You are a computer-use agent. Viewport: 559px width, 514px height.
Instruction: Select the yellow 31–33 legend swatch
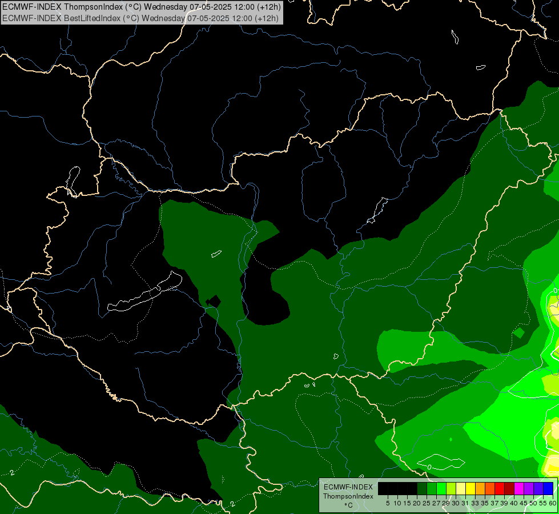click(470, 488)
